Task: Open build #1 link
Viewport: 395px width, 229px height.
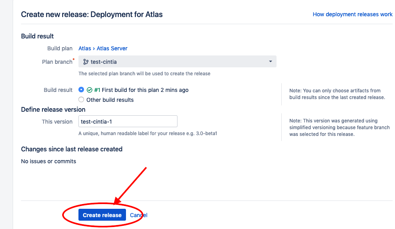Action: 97,90
